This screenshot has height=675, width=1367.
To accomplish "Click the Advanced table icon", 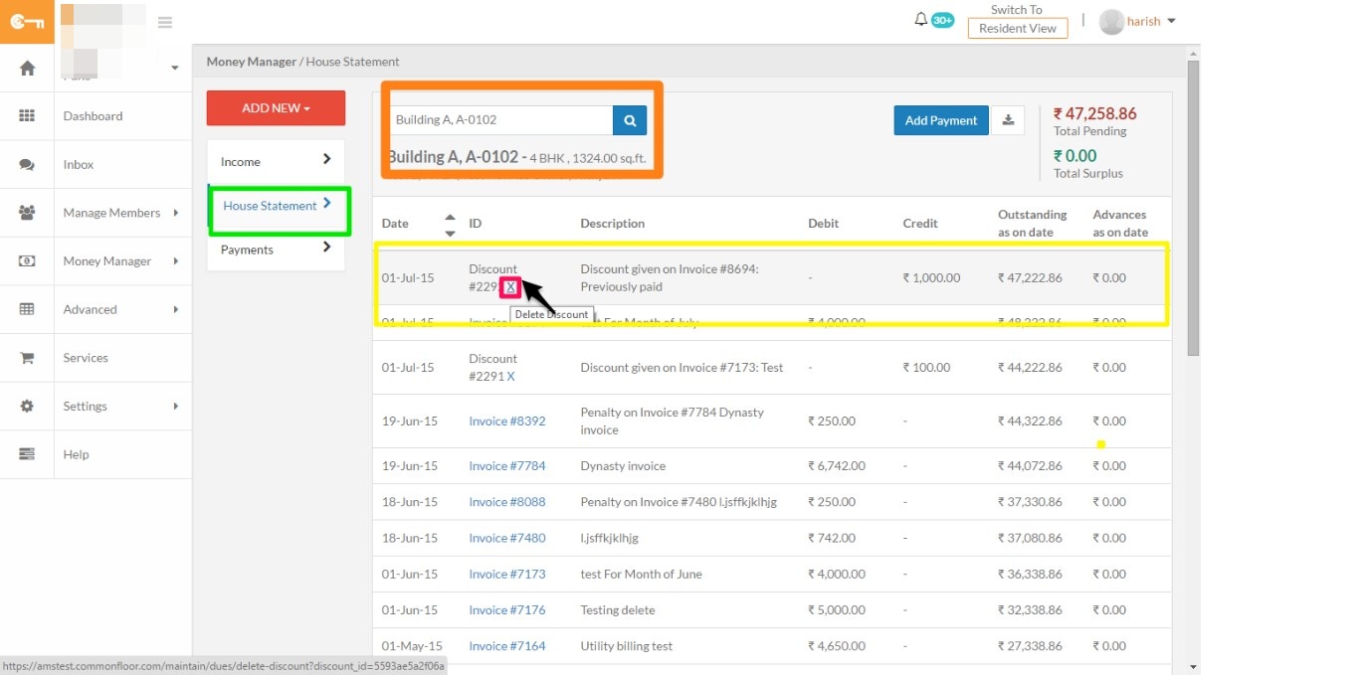I will click(27, 309).
